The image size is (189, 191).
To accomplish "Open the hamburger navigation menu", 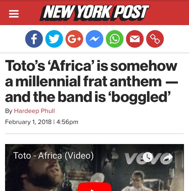I will [14, 14].
